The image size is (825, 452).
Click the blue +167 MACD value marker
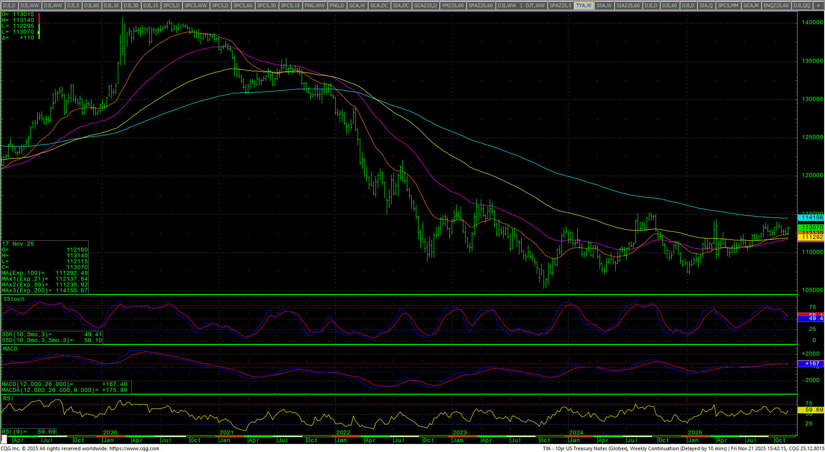[812, 364]
